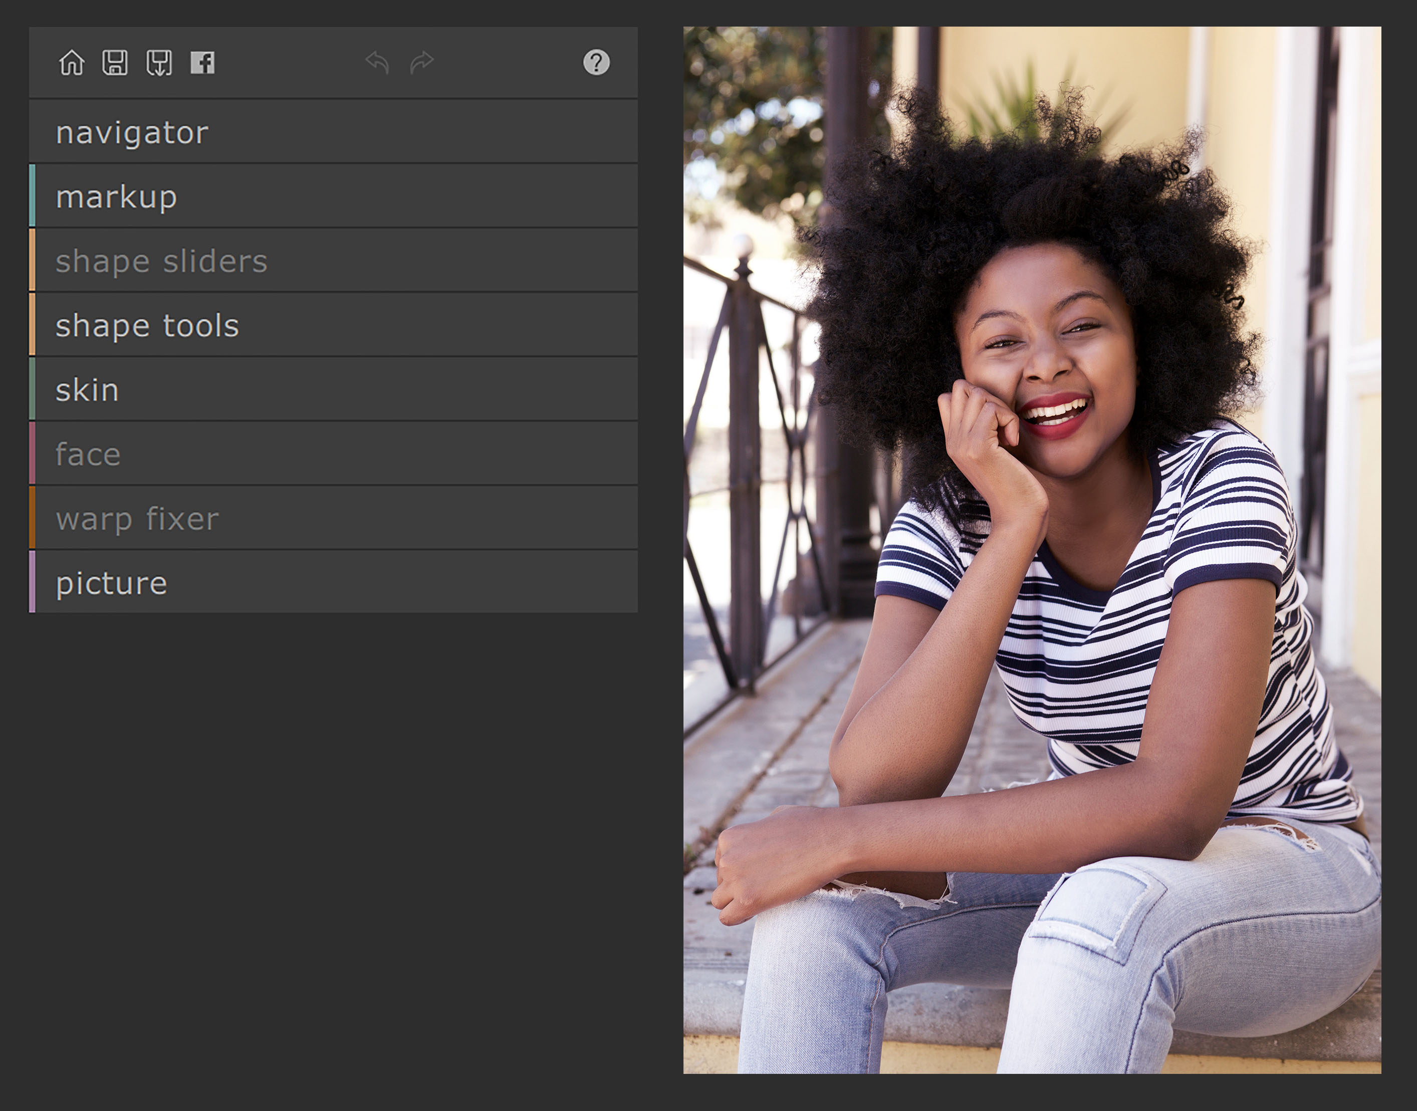Expand the markup section

pyautogui.click(x=333, y=196)
